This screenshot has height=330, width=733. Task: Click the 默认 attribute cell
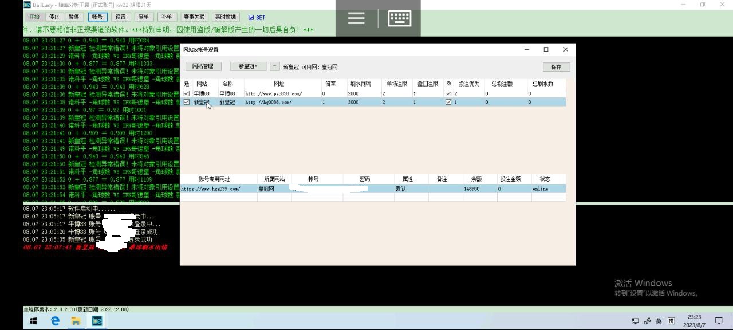pyautogui.click(x=401, y=189)
